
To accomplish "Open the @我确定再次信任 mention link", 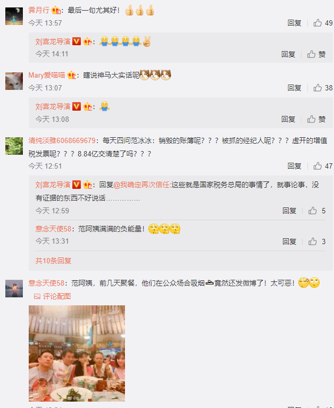I will (x=141, y=185).
